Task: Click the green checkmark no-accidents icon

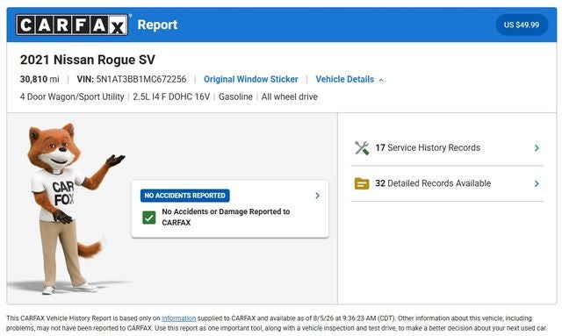Action: click(149, 218)
